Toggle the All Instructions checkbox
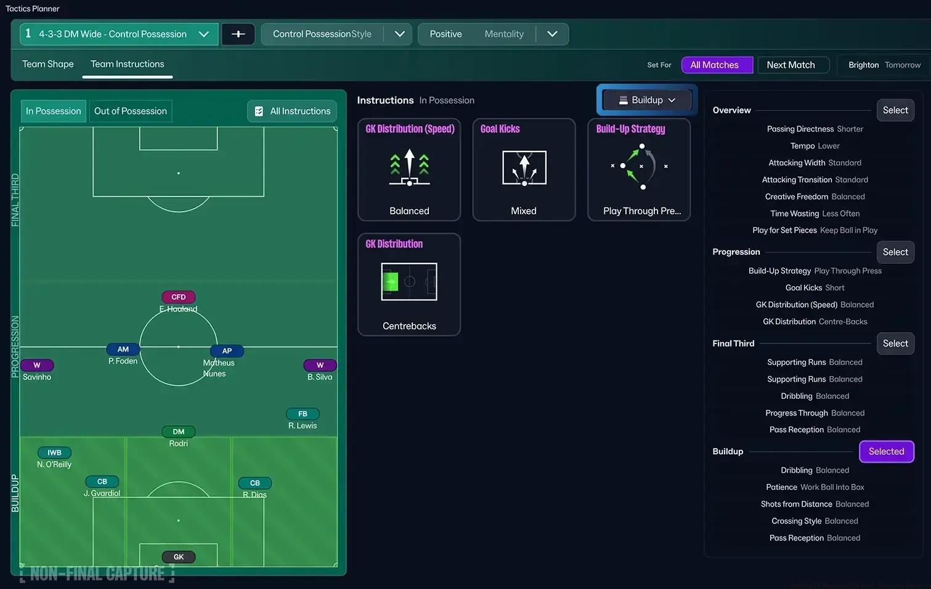 [259, 111]
